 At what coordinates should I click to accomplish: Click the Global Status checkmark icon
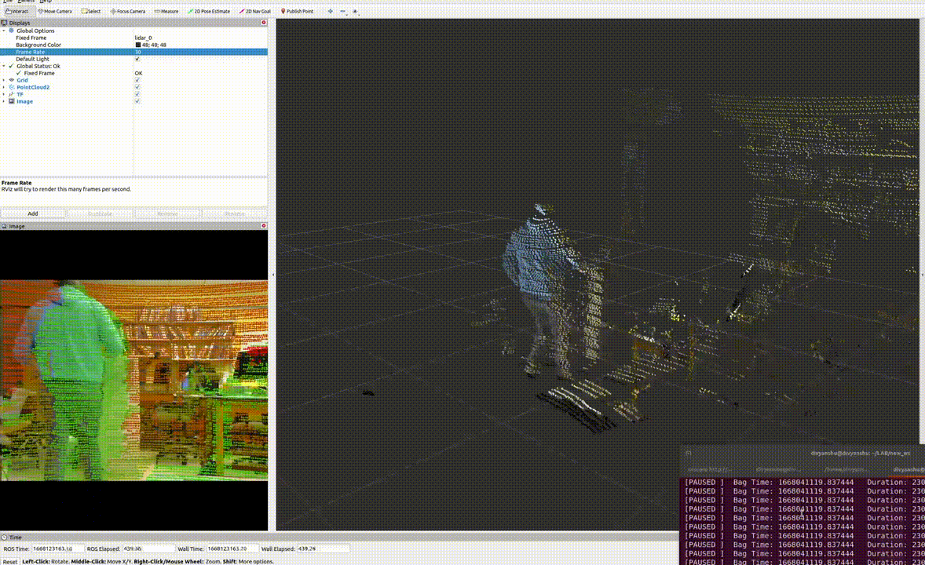pyautogui.click(x=11, y=66)
